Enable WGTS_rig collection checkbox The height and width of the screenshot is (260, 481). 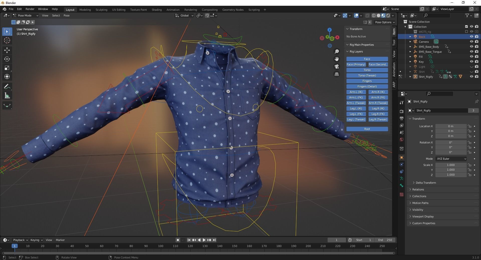click(x=466, y=31)
